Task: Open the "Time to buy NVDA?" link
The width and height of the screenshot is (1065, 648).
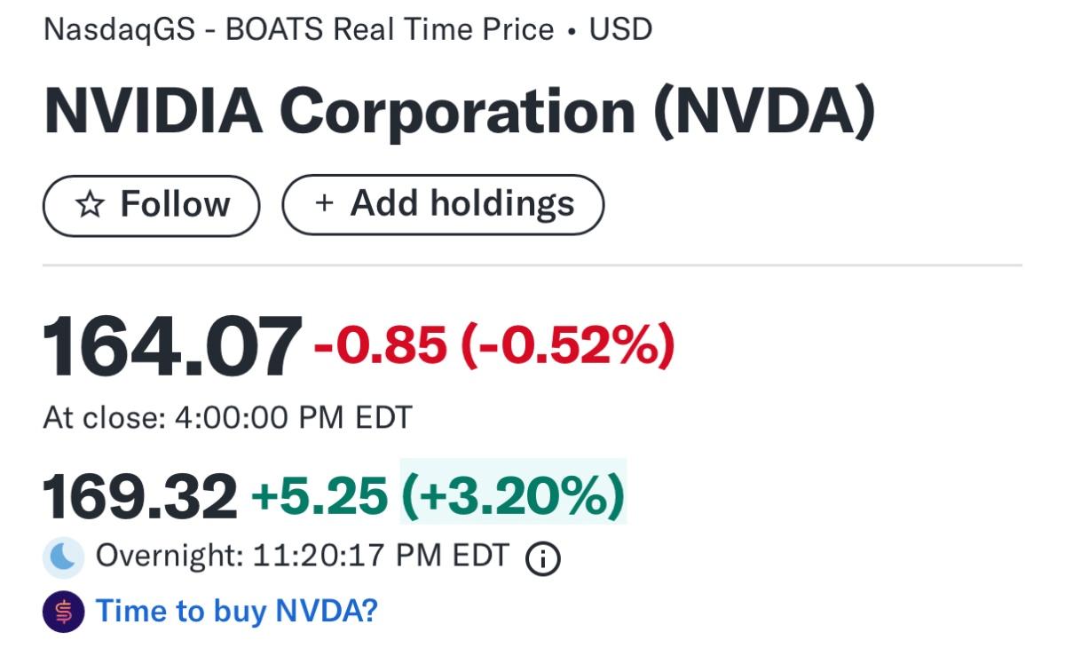Action: point(236,611)
